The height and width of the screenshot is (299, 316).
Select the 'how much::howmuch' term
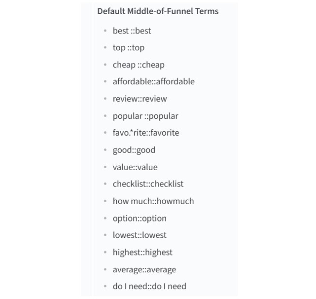(x=153, y=201)
